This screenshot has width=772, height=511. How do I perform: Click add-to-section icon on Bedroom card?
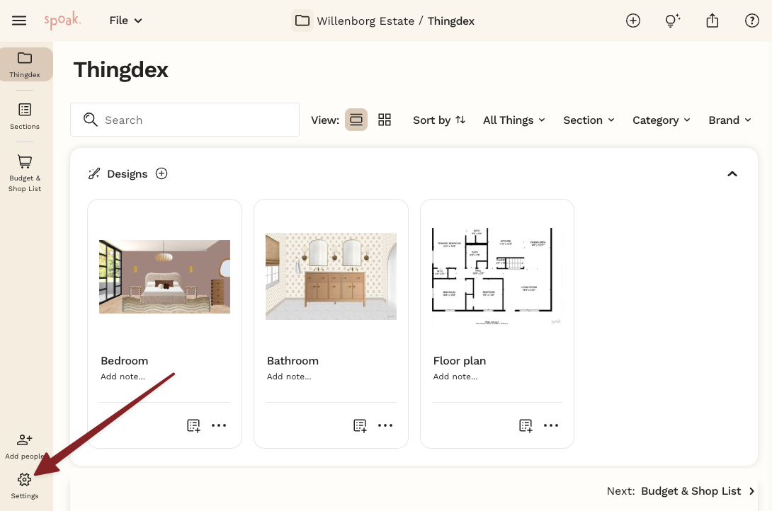tap(193, 425)
